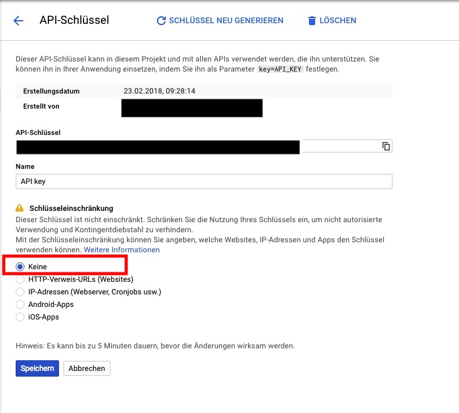
Task: Select HTTP-Verweis-URLs (Websites) option
Action: [x=20, y=279]
